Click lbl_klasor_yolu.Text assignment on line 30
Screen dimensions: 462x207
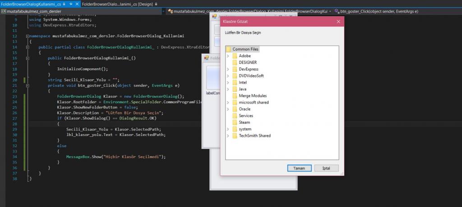click(x=116, y=135)
